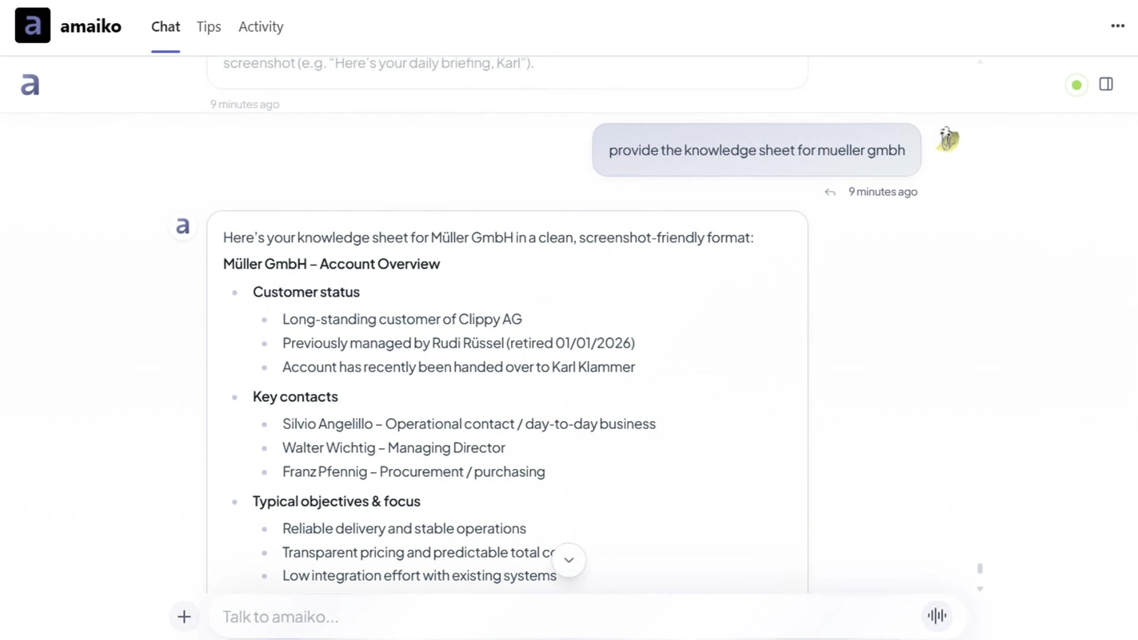Screen dimensions: 1138x640
Task: Click the green online status indicator
Action: [x=1076, y=85]
